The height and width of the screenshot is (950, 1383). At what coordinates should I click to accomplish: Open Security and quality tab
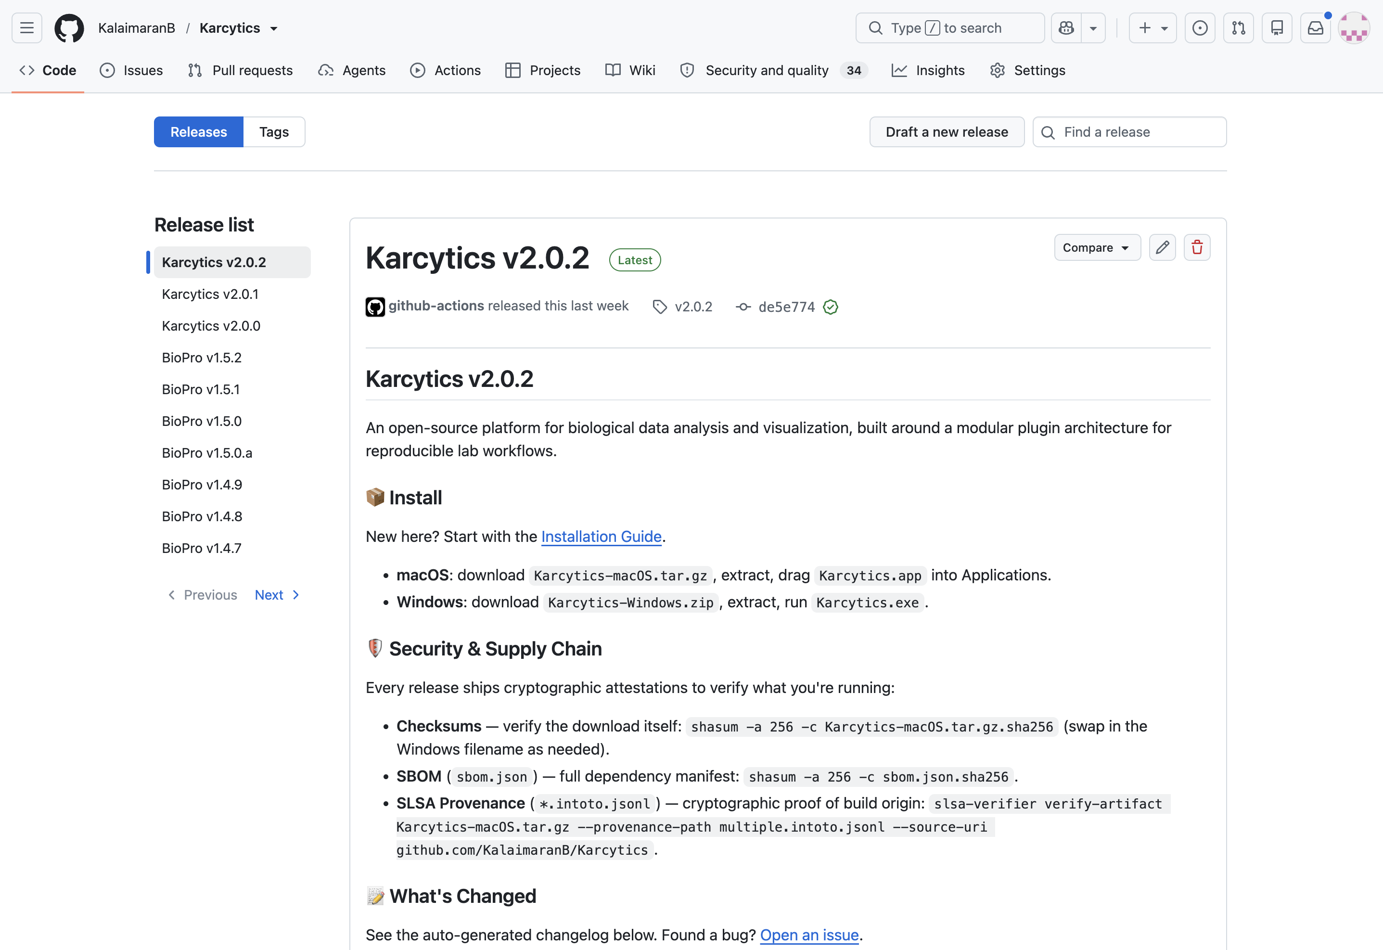click(x=774, y=70)
